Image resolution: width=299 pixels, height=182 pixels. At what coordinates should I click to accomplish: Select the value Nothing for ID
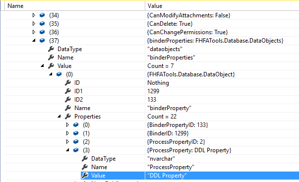point(158,83)
